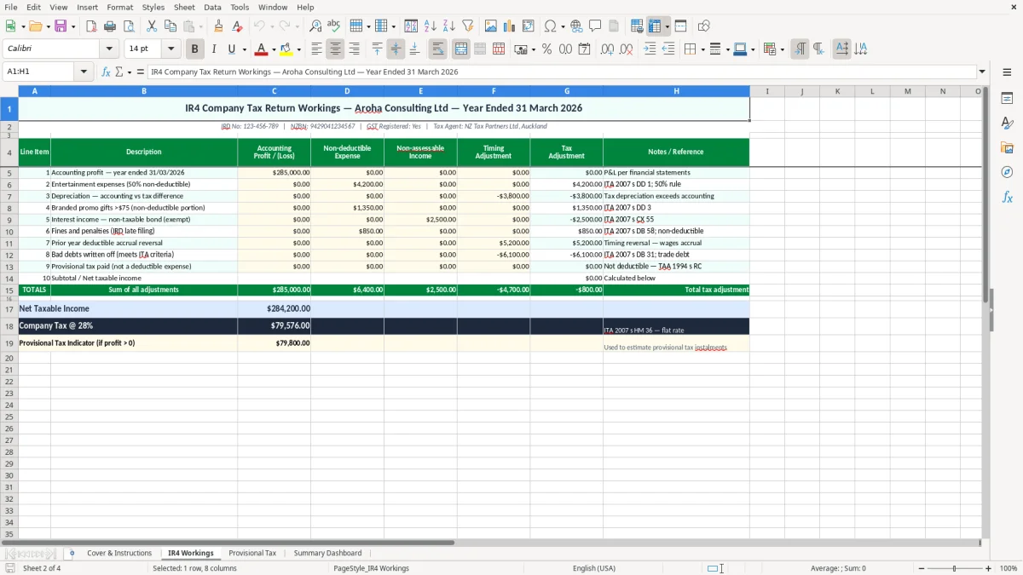The image size is (1023, 575).
Task: Click Sort Descending icon
Action: [449, 26]
